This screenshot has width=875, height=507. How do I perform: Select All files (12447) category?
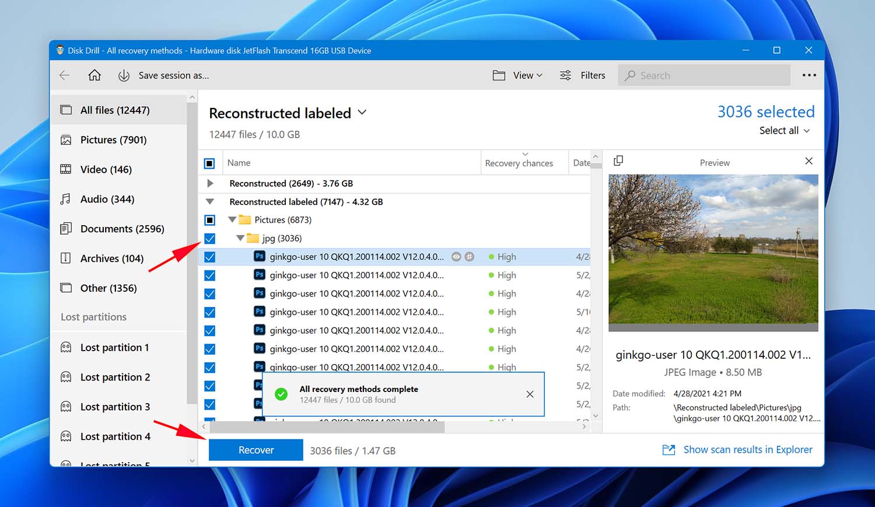[118, 110]
